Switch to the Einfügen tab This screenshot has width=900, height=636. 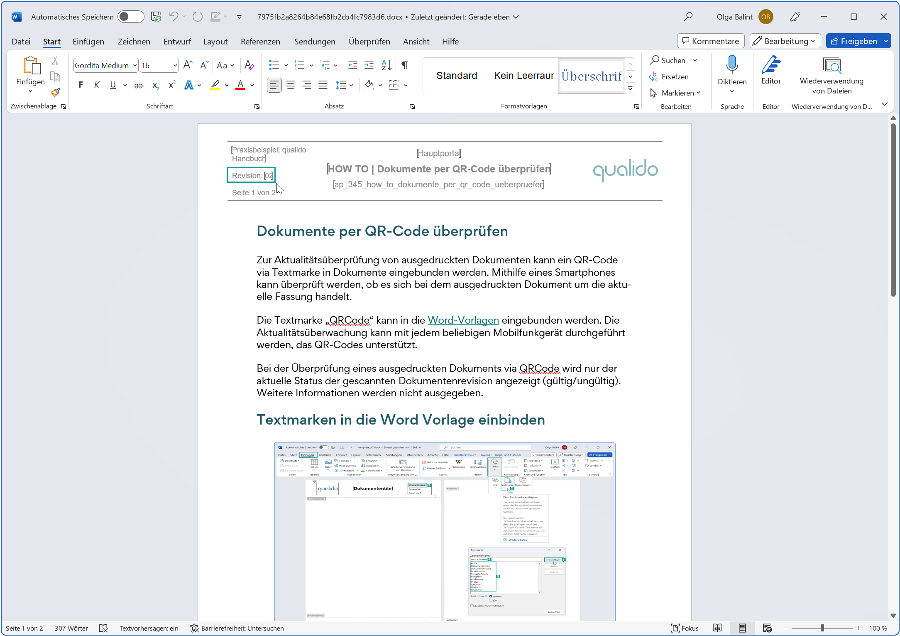click(x=88, y=42)
